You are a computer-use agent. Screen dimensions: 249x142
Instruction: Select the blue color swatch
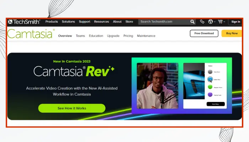point(210,79)
